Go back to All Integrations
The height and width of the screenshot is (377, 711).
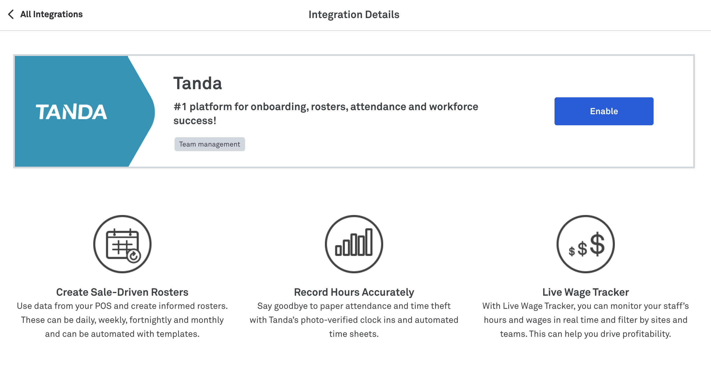(x=51, y=14)
